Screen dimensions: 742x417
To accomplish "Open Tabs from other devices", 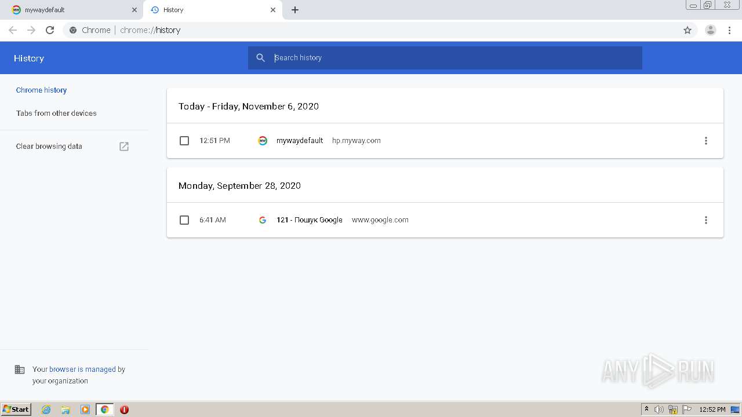I will pos(56,114).
